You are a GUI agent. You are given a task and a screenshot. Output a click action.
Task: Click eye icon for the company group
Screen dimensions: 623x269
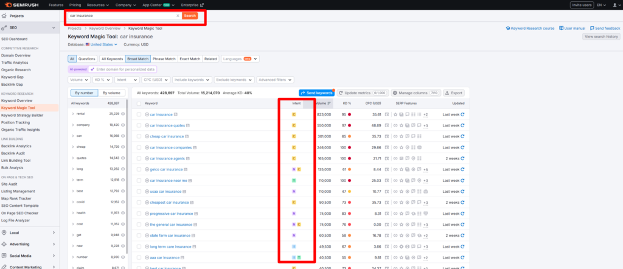123,125
